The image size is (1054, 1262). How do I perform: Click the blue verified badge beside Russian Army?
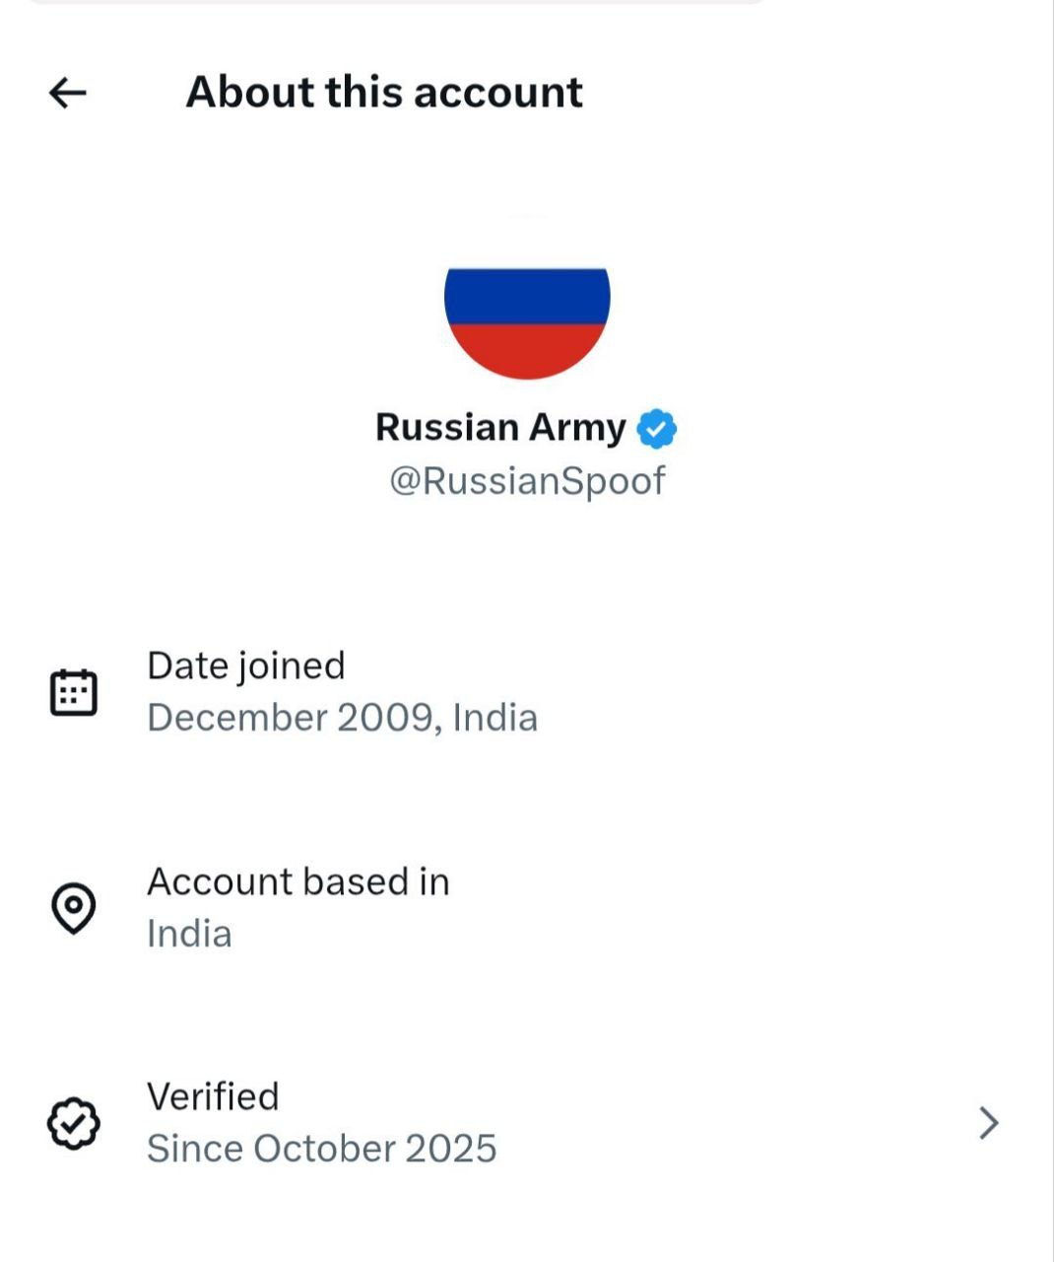[657, 429]
